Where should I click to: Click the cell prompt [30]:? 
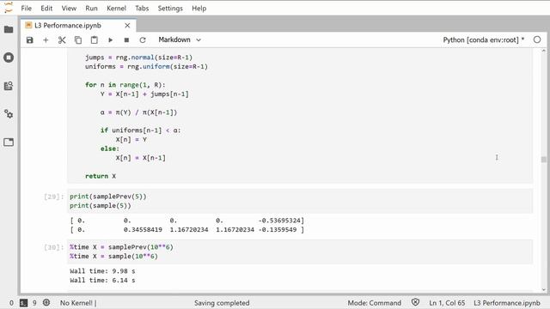tap(53, 247)
